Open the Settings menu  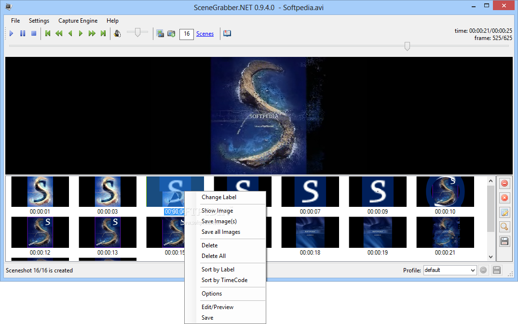point(39,20)
